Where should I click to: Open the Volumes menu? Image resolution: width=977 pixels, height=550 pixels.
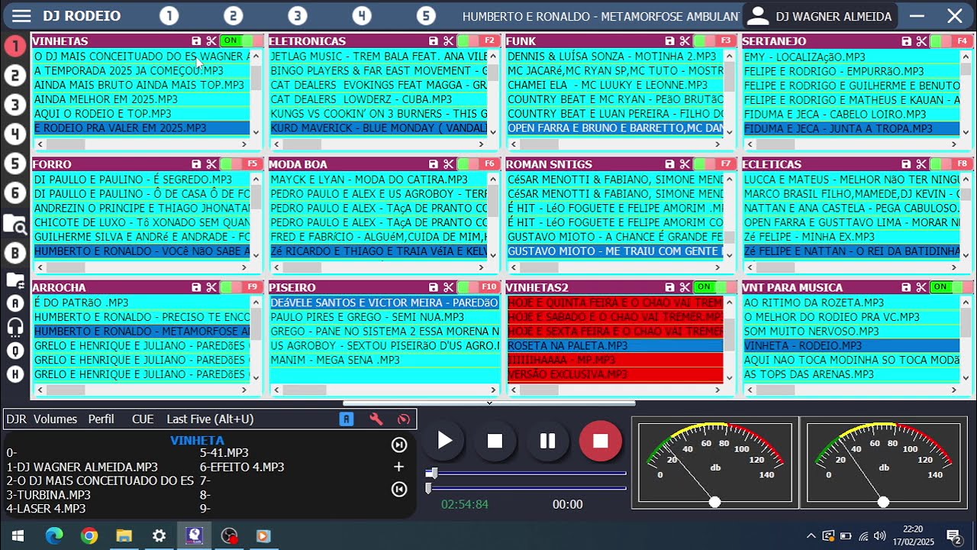55,419
